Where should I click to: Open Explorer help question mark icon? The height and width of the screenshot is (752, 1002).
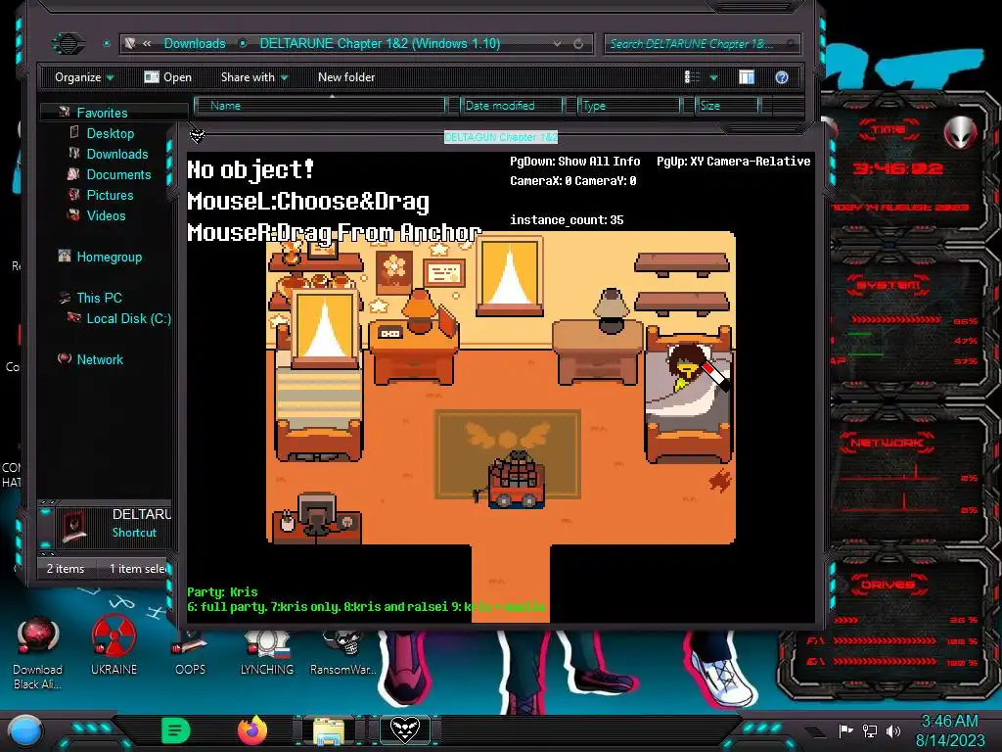coord(782,77)
